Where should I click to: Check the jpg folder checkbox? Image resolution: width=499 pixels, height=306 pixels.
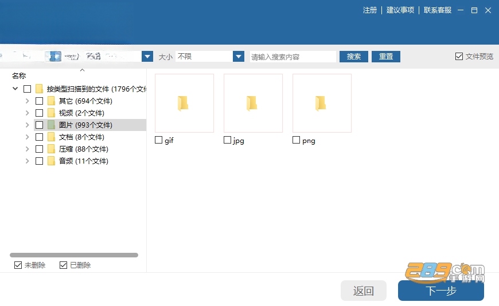pos(227,140)
